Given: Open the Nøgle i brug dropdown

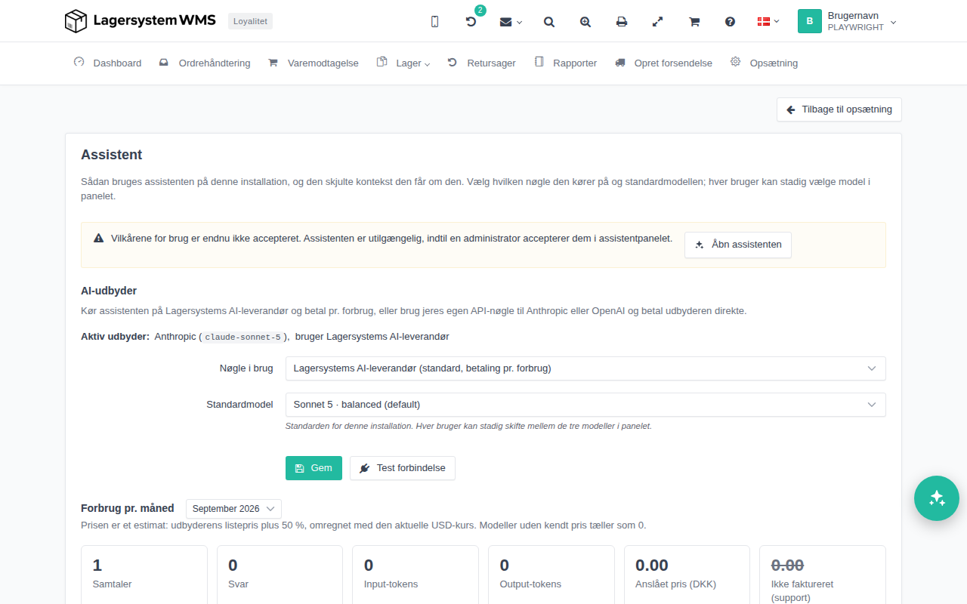Looking at the screenshot, I should tap(585, 368).
